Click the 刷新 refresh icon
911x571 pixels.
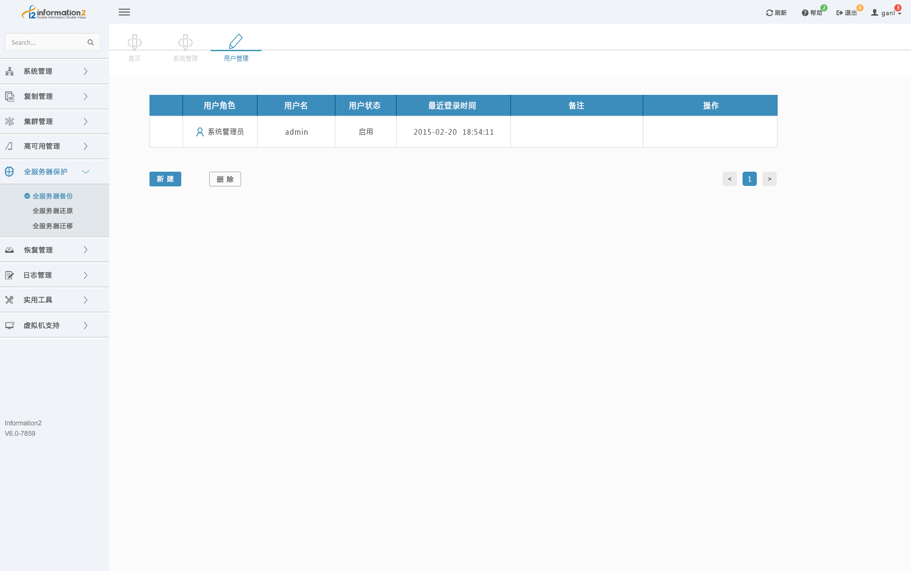point(769,13)
